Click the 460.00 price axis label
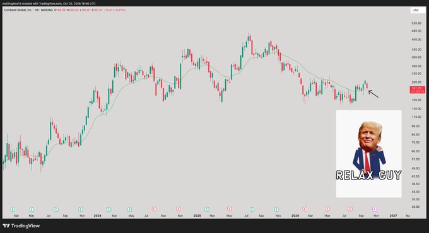The image size is (429, 233). click(416, 31)
